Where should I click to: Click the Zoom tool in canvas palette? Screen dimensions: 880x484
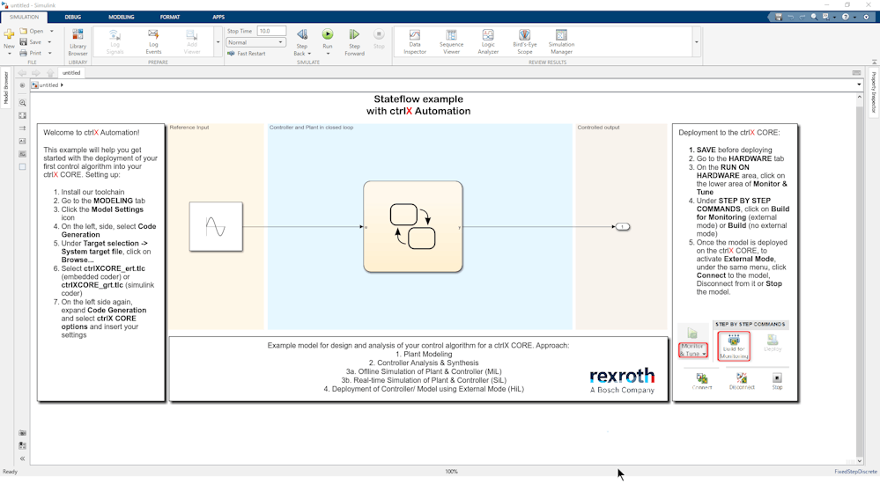click(x=22, y=103)
